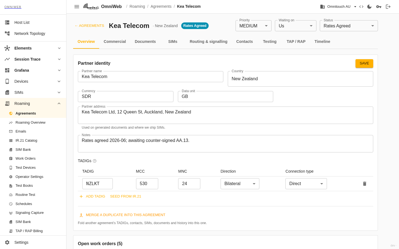Click the TADIGs help question icon
This screenshot has width=399, height=249.
[x=94, y=161]
